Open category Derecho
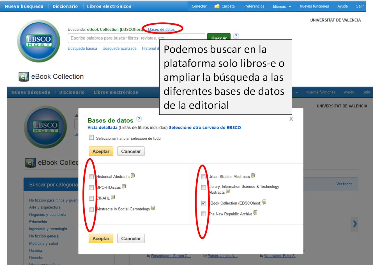Screen dimensions: 373x265 point(36,258)
